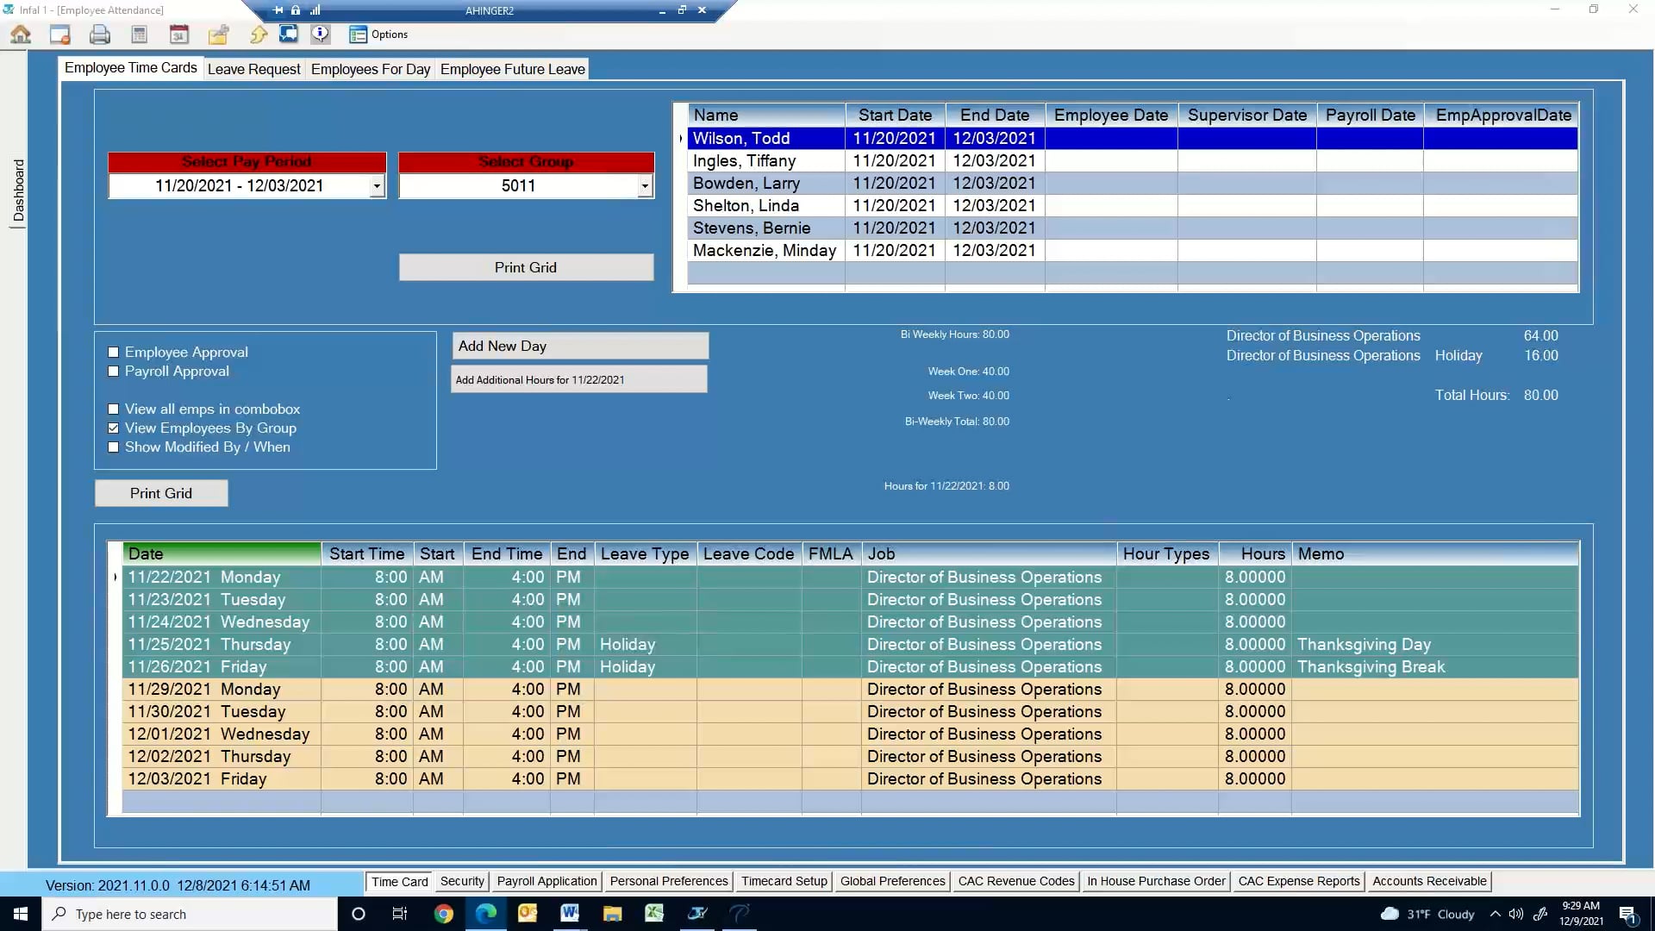The image size is (1655, 931).
Task: Expand the Dashboard side panel
Action: pos(17,191)
